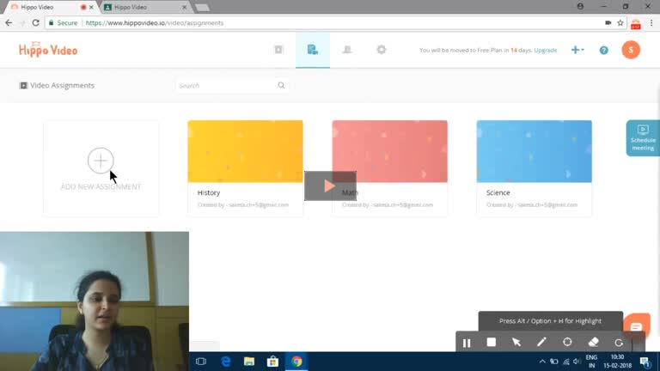Viewport: 660px width, 371px height.
Task: Focus the Search assignments field
Action: [232, 85]
